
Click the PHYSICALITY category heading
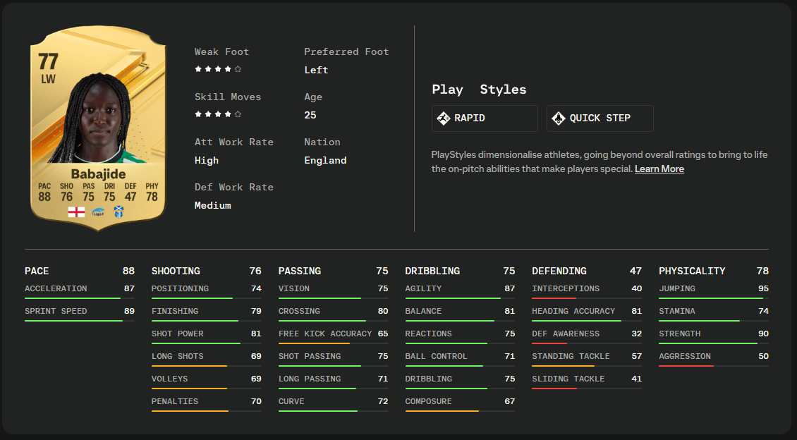692,271
